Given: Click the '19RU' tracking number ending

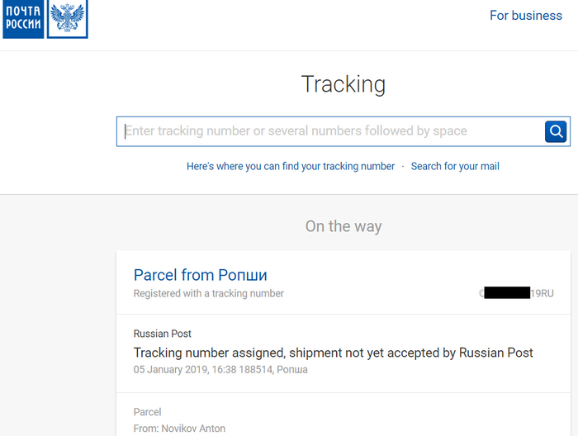Looking at the screenshot, I should 542,293.
